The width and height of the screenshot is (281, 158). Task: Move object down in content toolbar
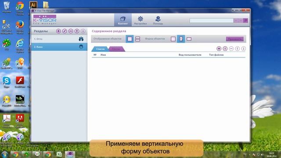click(243, 49)
